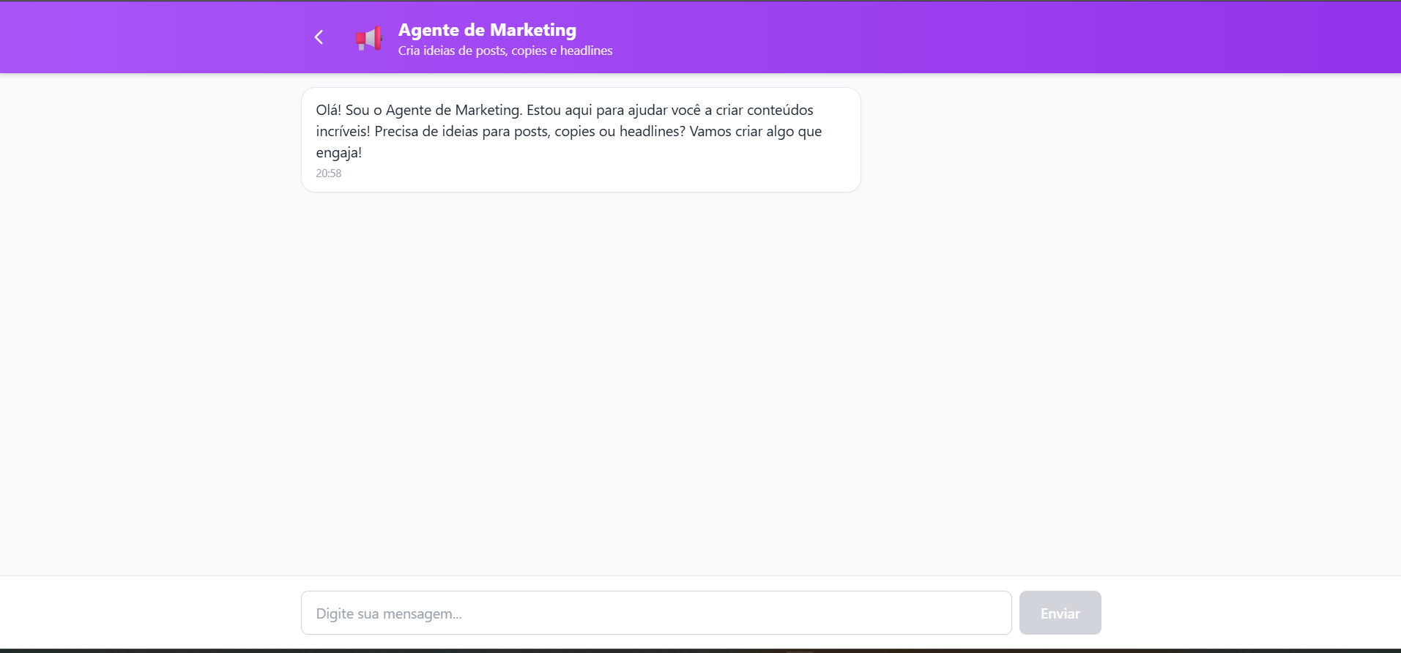Image resolution: width=1401 pixels, height=653 pixels.
Task: Click the megaphone icon in the header
Action: pos(368,38)
